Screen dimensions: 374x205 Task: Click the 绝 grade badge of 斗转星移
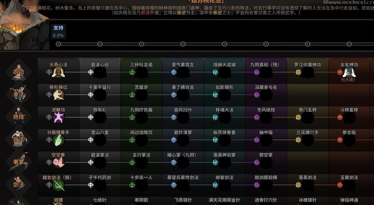[340, 117]
